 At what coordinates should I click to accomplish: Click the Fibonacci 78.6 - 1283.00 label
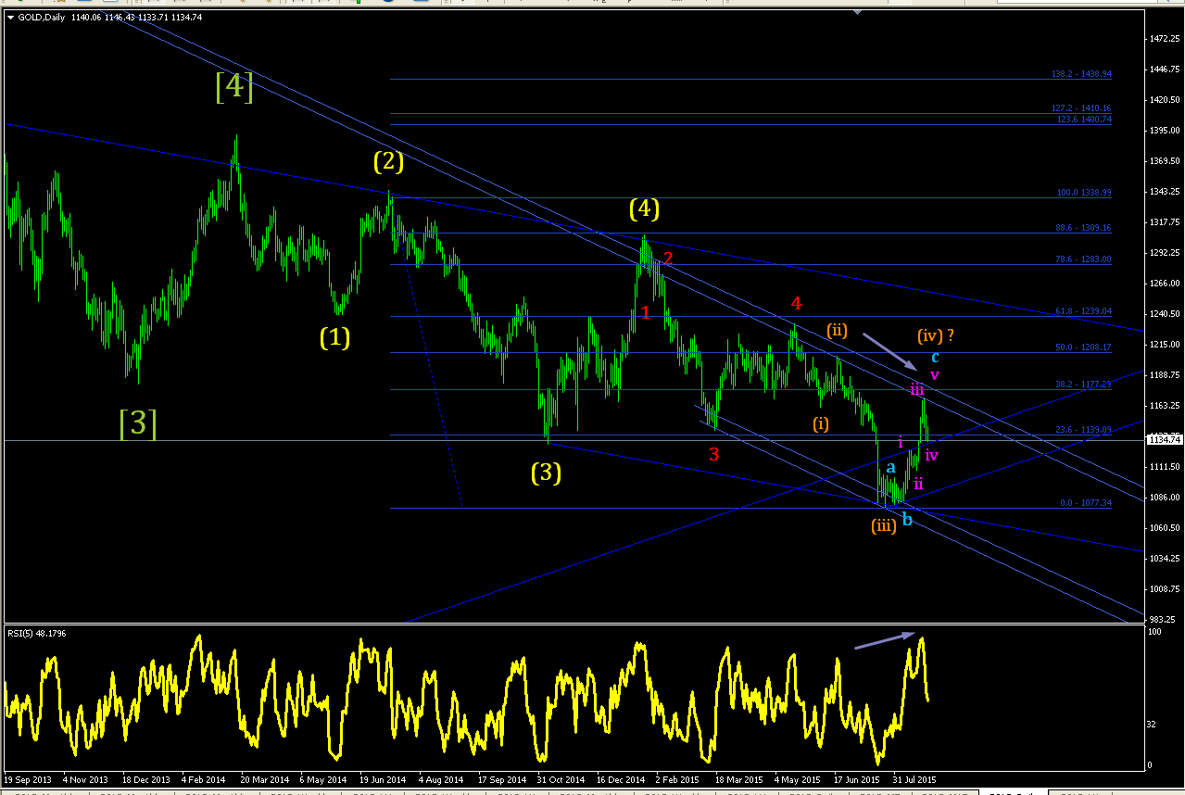click(1083, 259)
